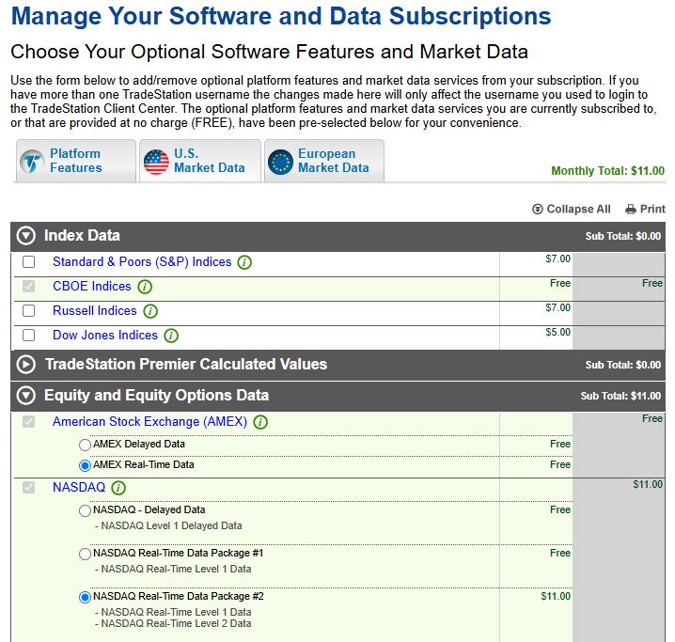This screenshot has width=675, height=642.
Task: Click Index Data Sub Total: $0.00
Action: (x=623, y=236)
